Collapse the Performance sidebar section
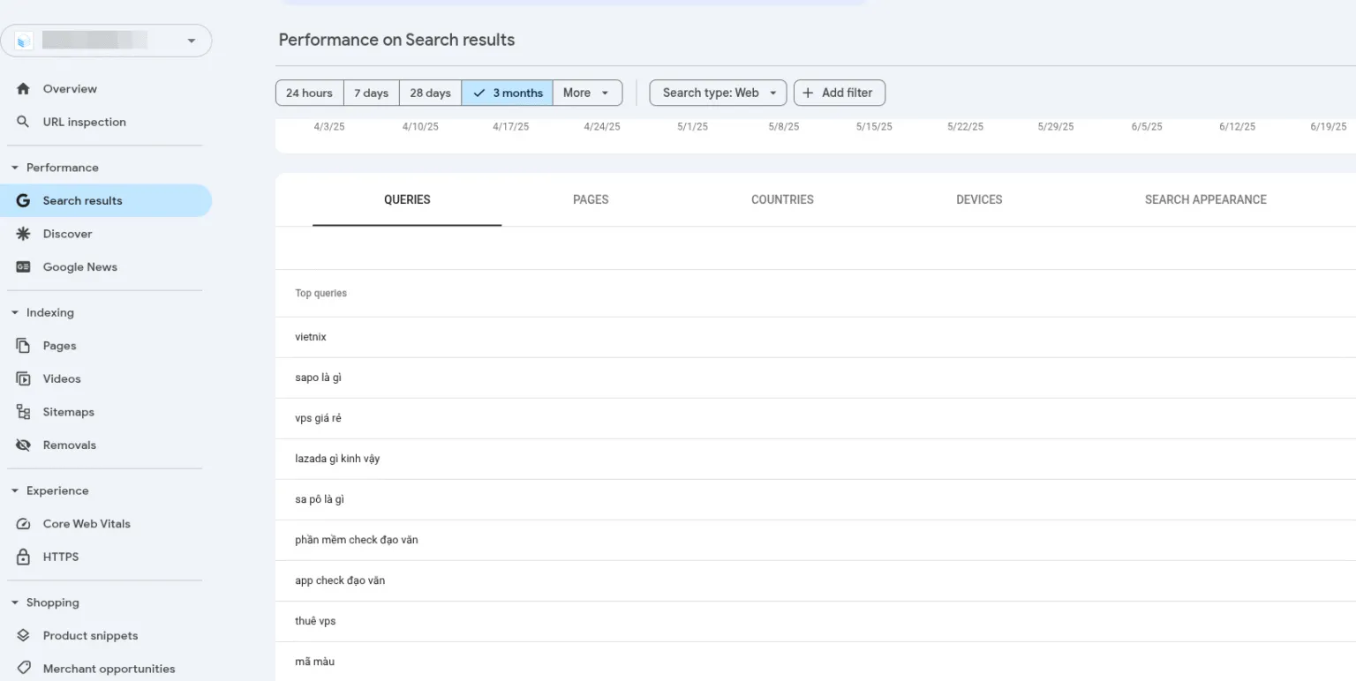Image resolution: width=1356 pixels, height=681 pixels. click(x=15, y=168)
